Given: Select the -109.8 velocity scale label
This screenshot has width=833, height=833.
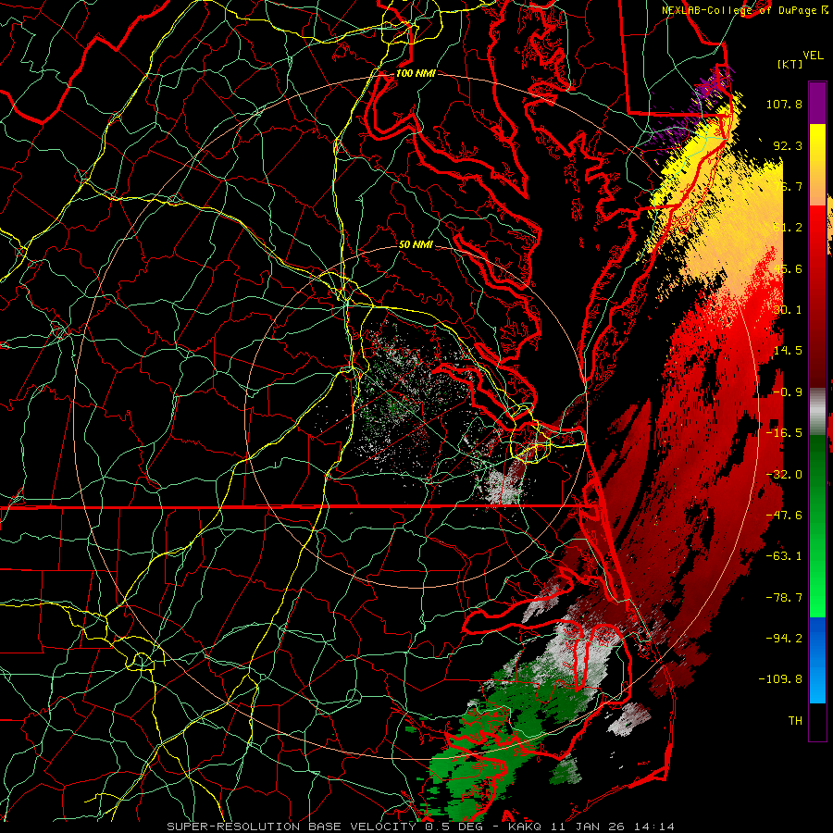Looking at the screenshot, I should (780, 679).
